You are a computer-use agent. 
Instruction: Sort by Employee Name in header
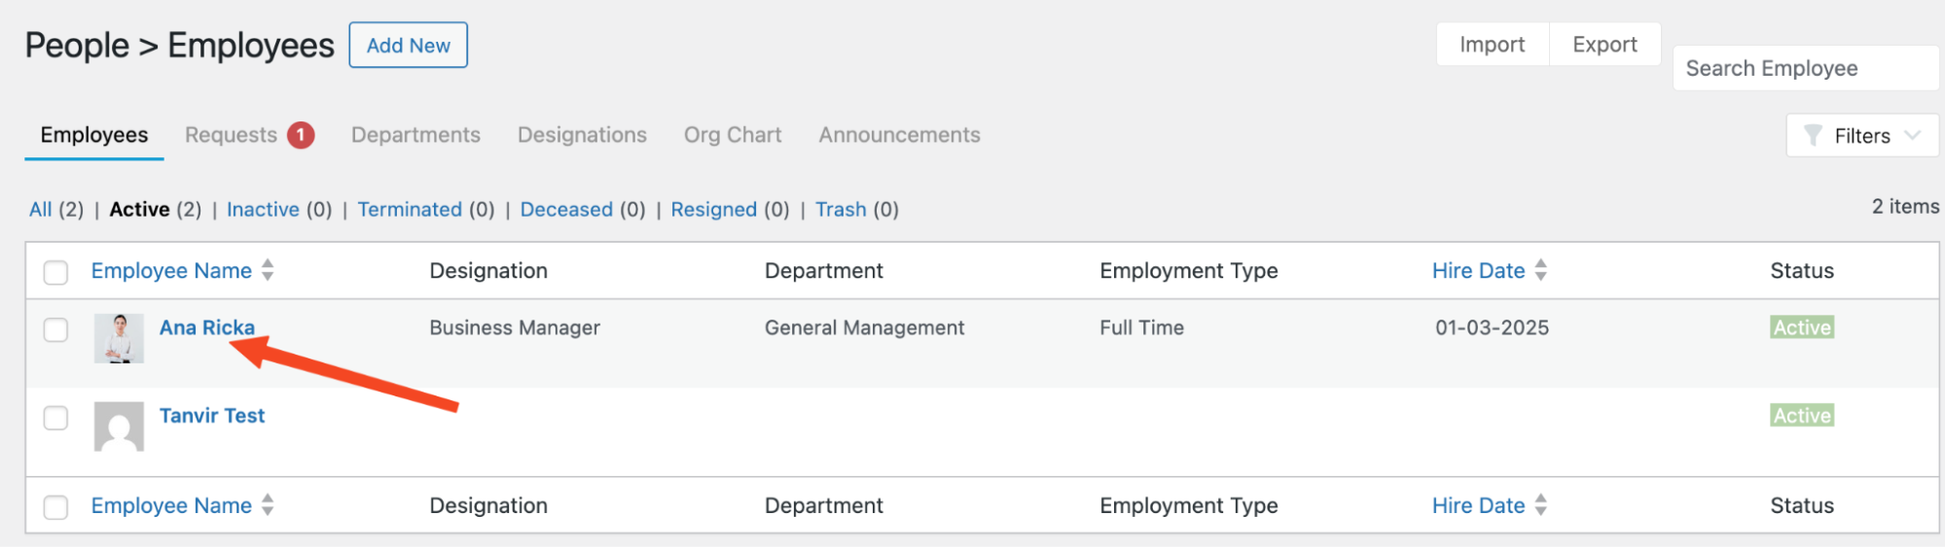(x=171, y=271)
